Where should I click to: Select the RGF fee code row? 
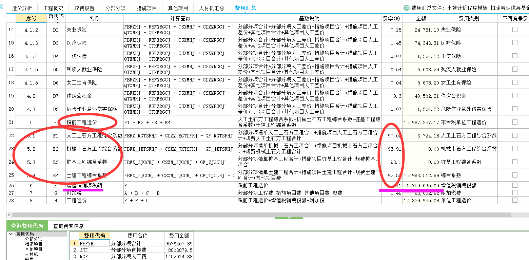click(x=94, y=256)
